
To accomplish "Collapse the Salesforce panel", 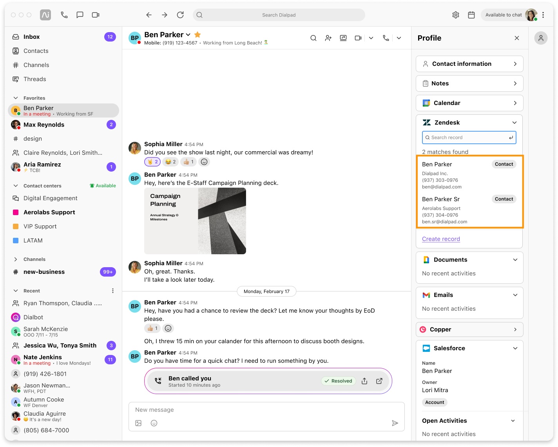I will pos(515,348).
